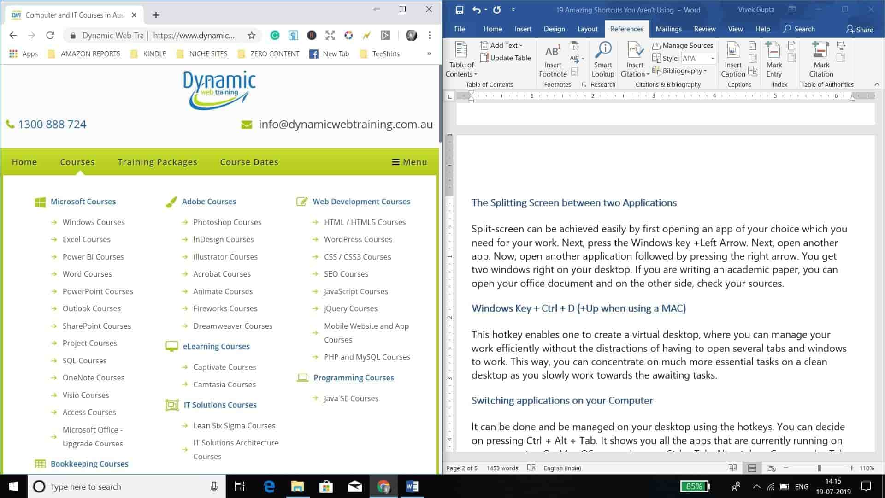The height and width of the screenshot is (498, 885).
Task: Open the Photoshop Courses link
Action: 227,222
